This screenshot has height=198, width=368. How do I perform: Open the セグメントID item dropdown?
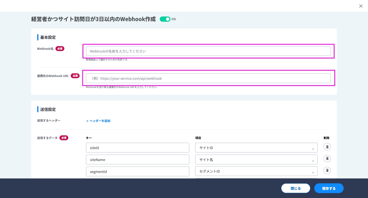(256, 171)
